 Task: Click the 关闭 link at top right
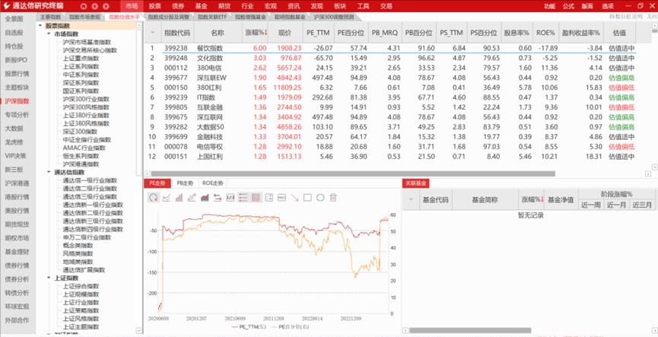[651, 17]
